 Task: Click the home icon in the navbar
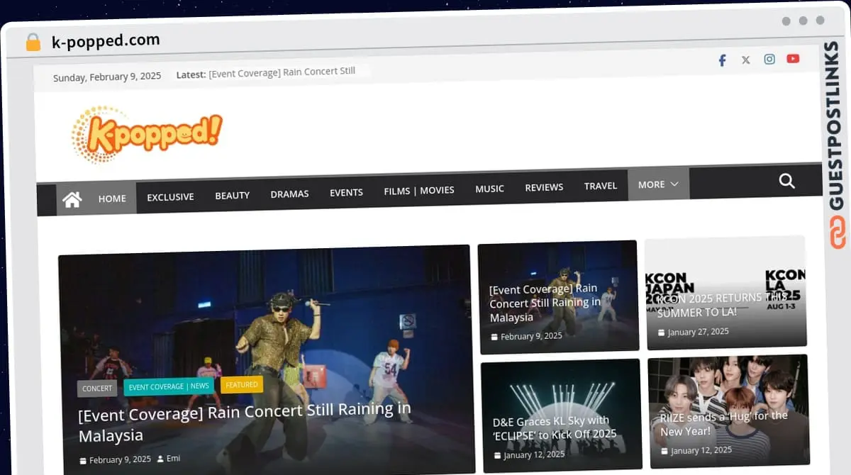click(72, 199)
